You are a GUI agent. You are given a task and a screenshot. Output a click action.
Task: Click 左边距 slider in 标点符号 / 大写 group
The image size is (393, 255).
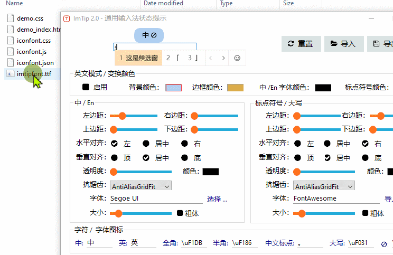(x=317, y=116)
